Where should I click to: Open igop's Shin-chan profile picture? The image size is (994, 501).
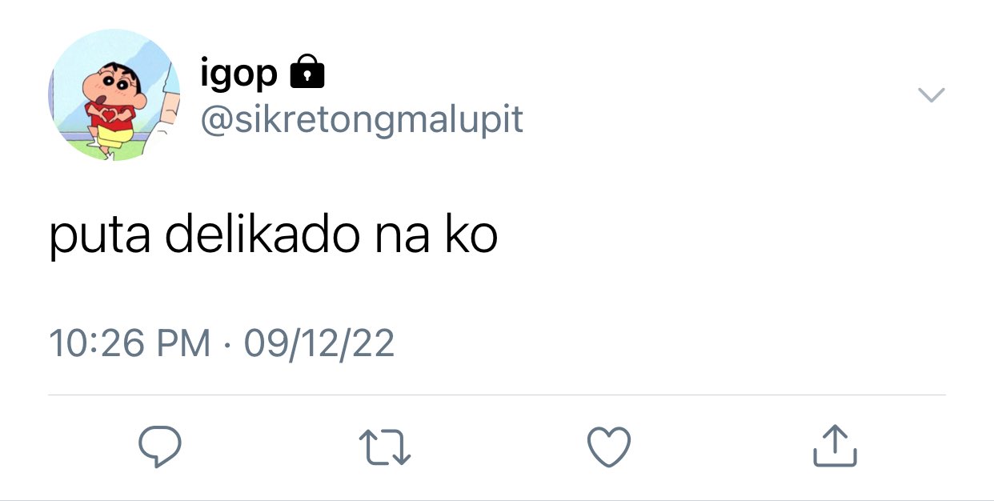point(114,95)
